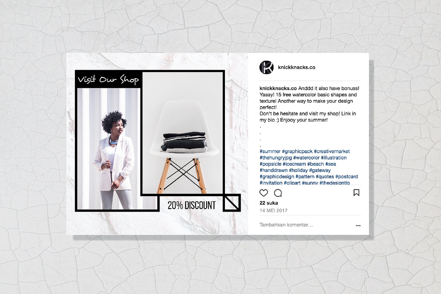Click the Tambahkan komentar comment field
Screen dimensions: 441x294
coord(286,225)
